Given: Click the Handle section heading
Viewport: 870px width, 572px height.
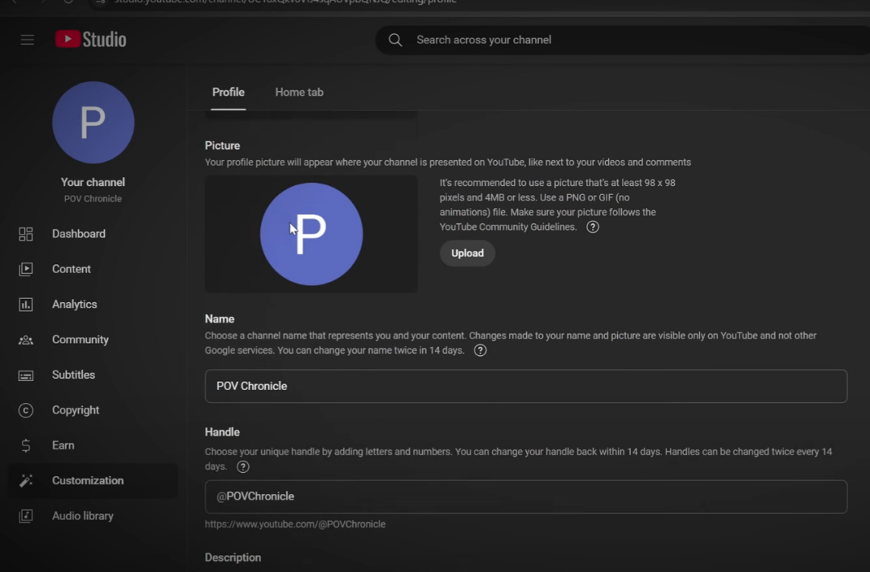Looking at the screenshot, I should pyautogui.click(x=222, y=432).
